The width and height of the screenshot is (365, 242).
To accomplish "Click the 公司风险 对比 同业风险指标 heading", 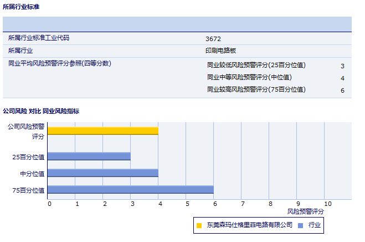I will tap(41, 111).
